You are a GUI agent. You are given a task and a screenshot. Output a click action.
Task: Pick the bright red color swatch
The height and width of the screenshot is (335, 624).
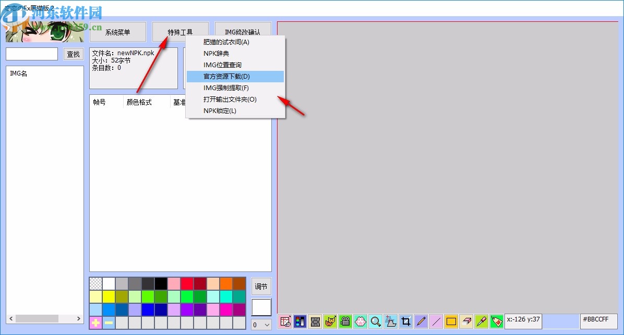(187, 284)
